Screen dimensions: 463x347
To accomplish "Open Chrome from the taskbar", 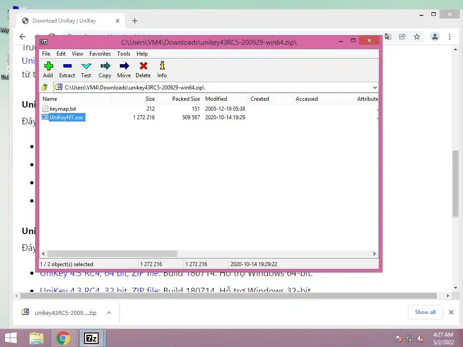I will (63, 338).
